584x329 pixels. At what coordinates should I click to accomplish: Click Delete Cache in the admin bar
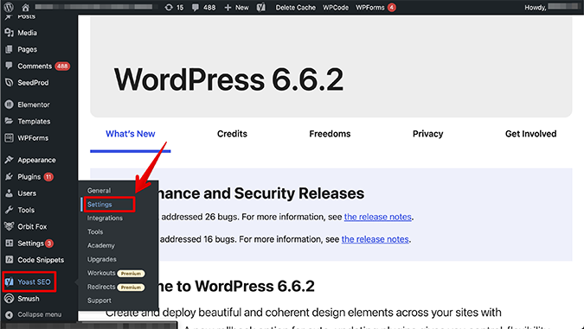click(x=295, y=8)
